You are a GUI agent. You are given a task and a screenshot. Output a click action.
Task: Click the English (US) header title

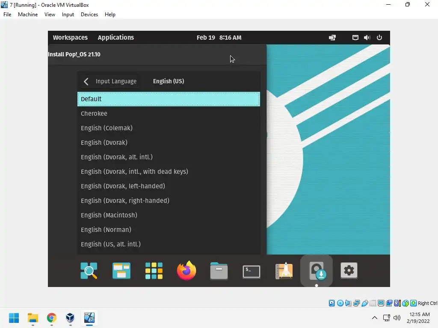169,81
